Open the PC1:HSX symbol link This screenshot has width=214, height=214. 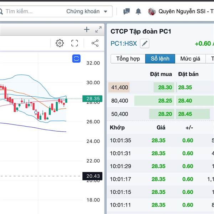pos(124,44)
